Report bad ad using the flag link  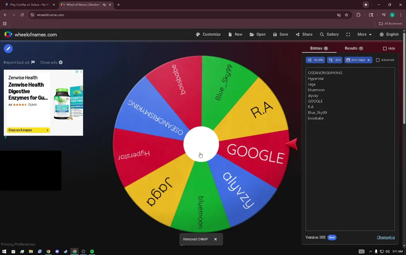(19, 62)
